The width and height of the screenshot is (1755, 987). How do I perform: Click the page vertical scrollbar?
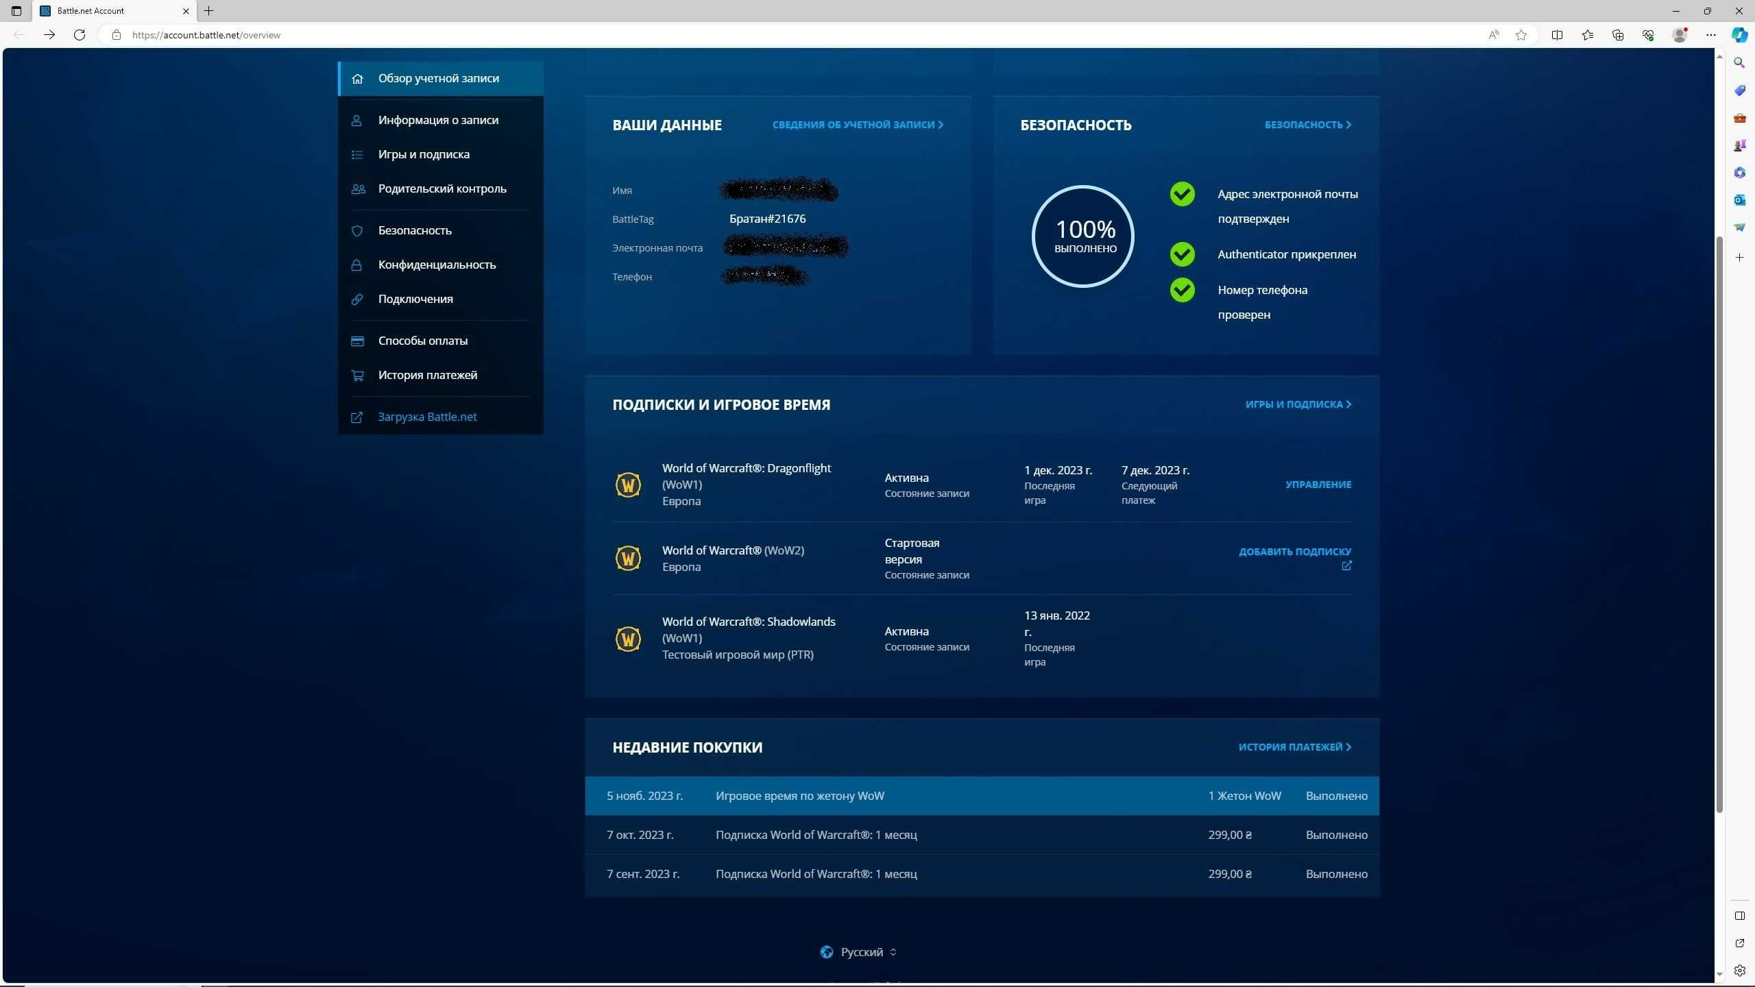point(1719,524)
